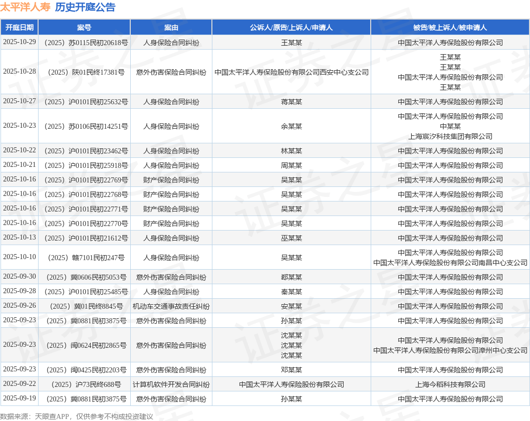Screen dimensions: 530x421
Task: Select the 案由 column header
Action: click(x=171, y=28)
